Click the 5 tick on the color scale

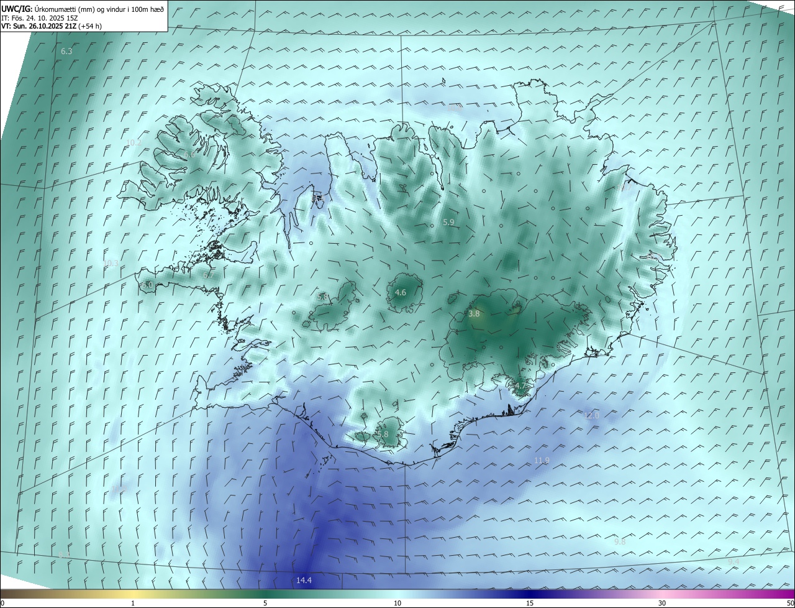click(265, 603)
